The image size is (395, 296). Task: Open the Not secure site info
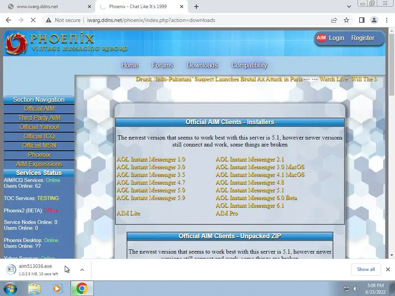(63, 20)
